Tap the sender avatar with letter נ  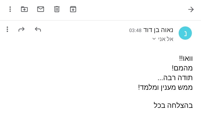185,33
